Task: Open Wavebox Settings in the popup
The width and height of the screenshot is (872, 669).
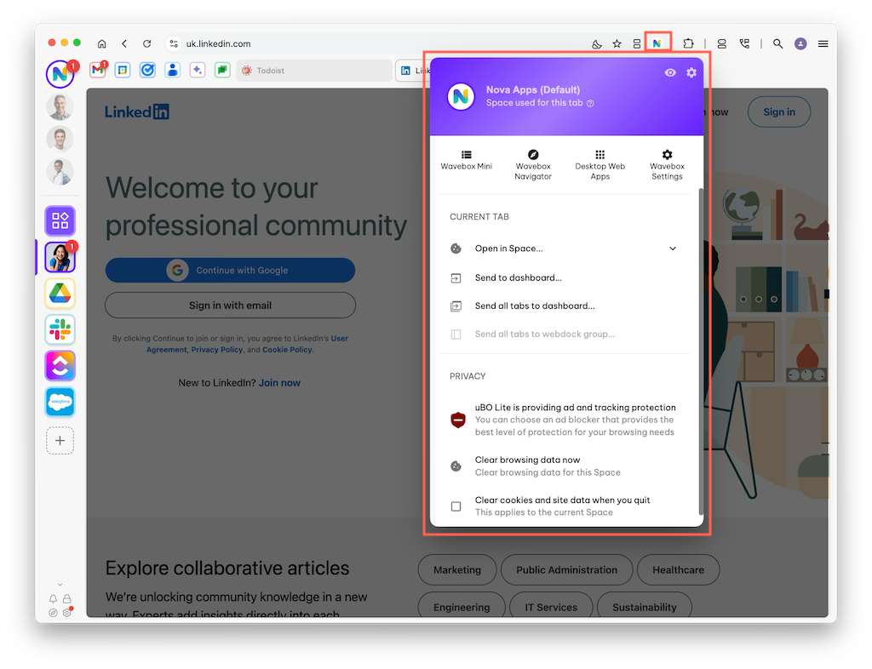Action: [667, 164]
